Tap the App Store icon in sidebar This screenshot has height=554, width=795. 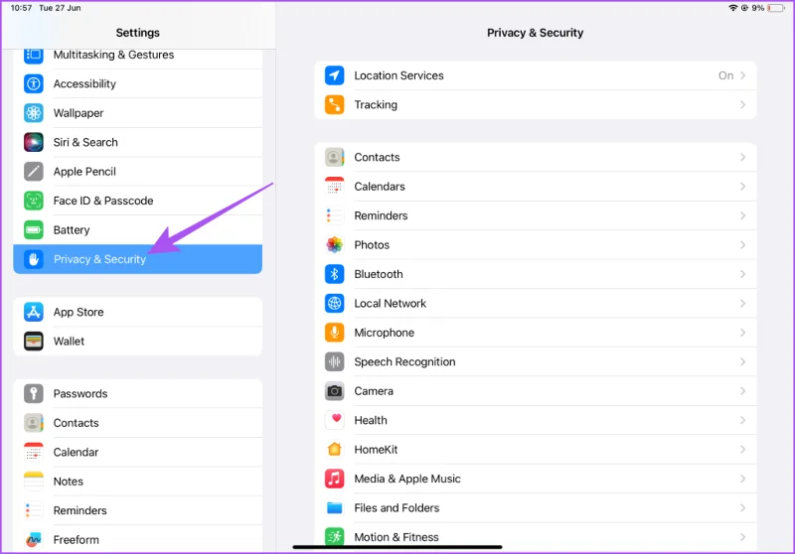pyautogui.click(x=34, y=312)
